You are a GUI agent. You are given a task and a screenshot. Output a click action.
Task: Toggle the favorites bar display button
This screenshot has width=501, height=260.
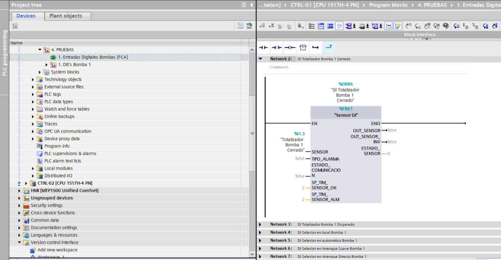tap(398, 26)
